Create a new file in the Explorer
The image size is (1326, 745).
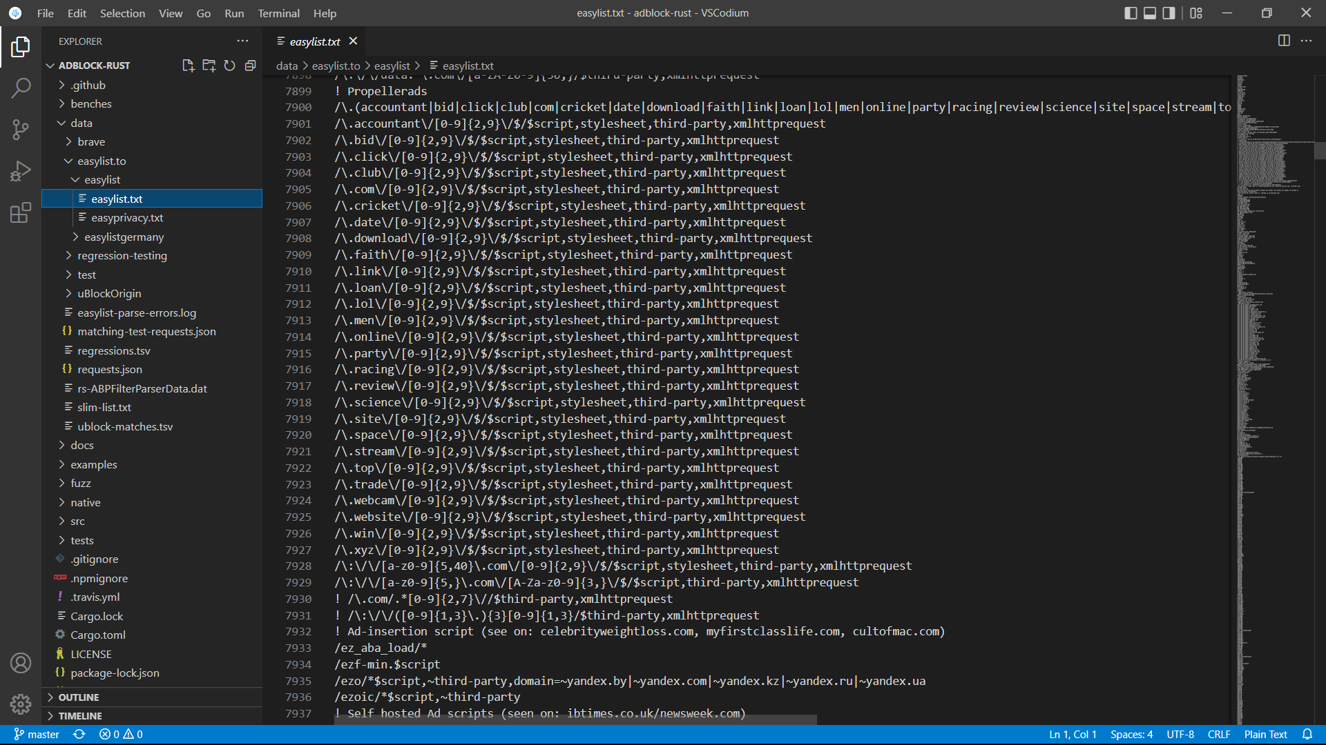click(188, 66)
